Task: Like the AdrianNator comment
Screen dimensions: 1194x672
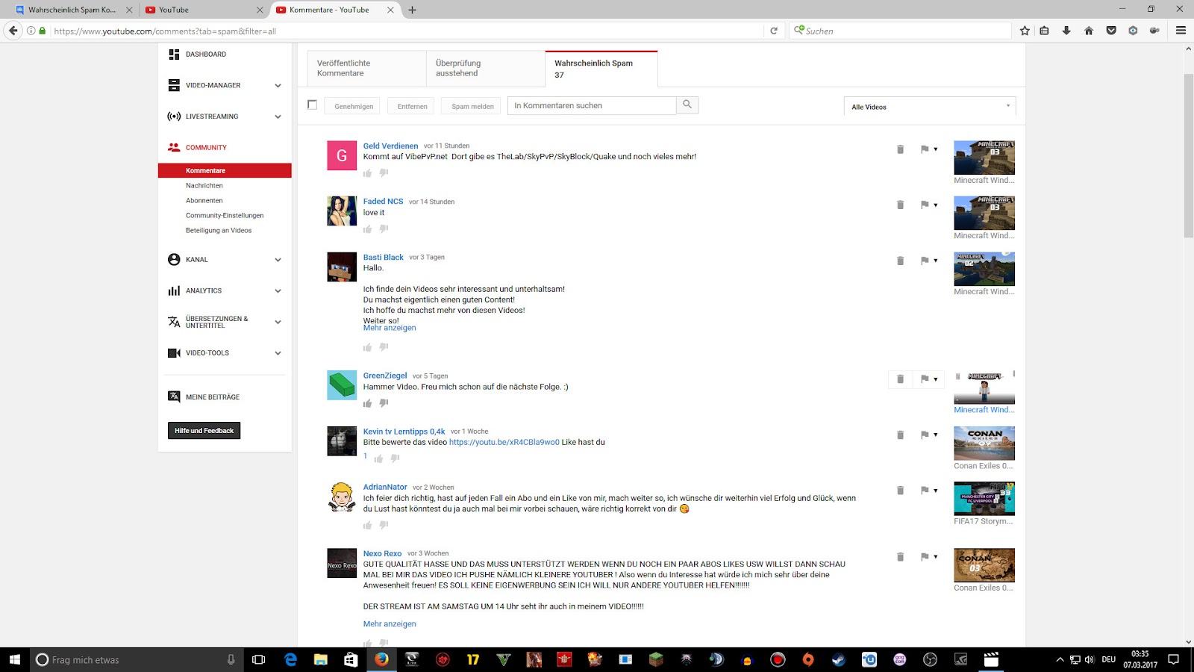Action: coord(367,526)
